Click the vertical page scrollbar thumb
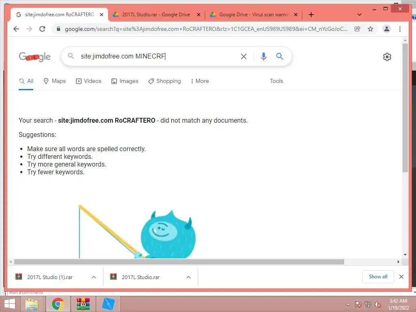416x312 pixels. pos(405,107)
